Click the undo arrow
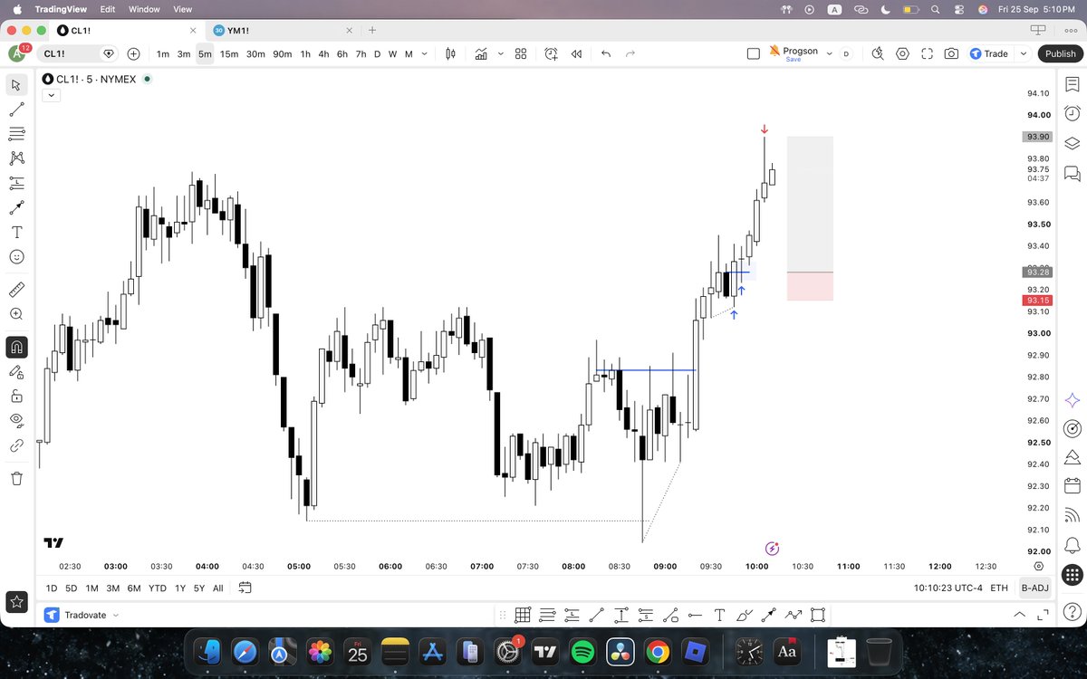The image size is (1087, 679). (x=606, y=54)
